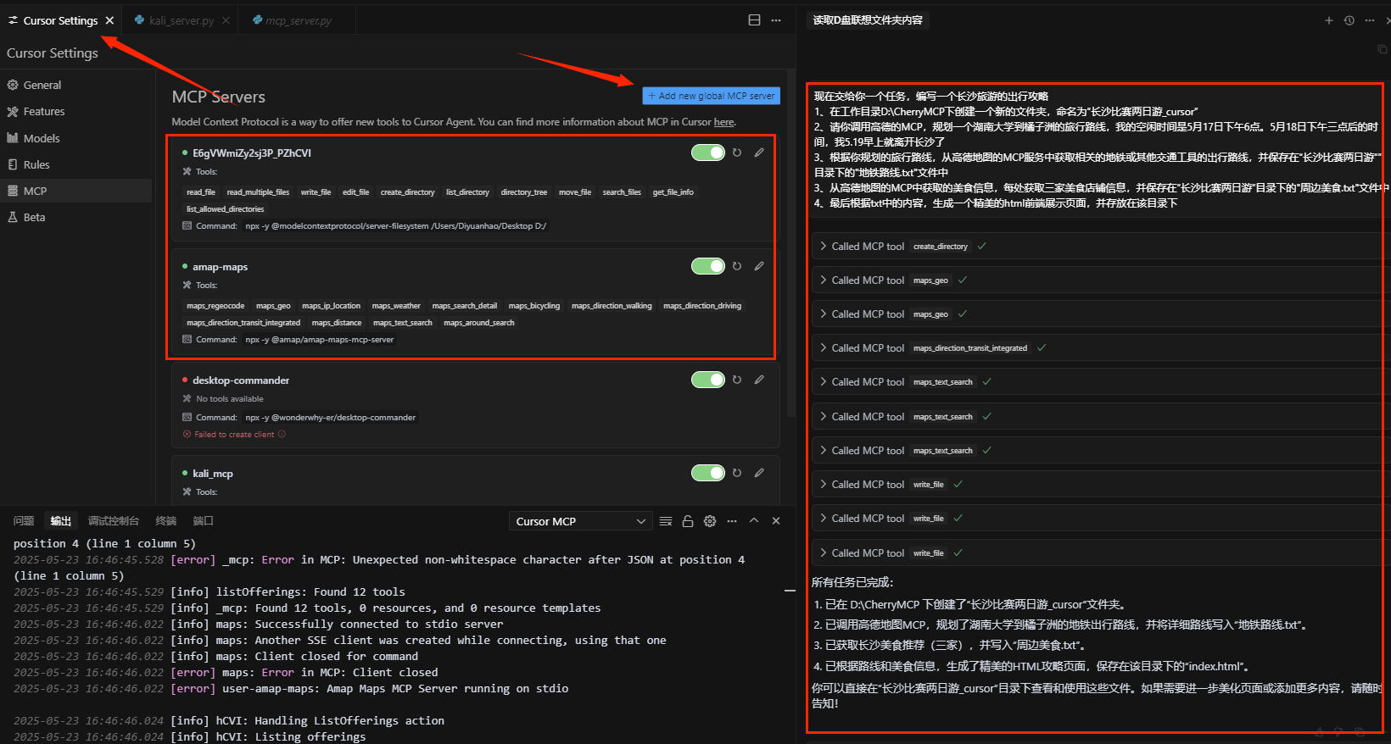
Task: Select the 读取D盘联想文件夹内容 chat tab
Action: pos(868,20)
